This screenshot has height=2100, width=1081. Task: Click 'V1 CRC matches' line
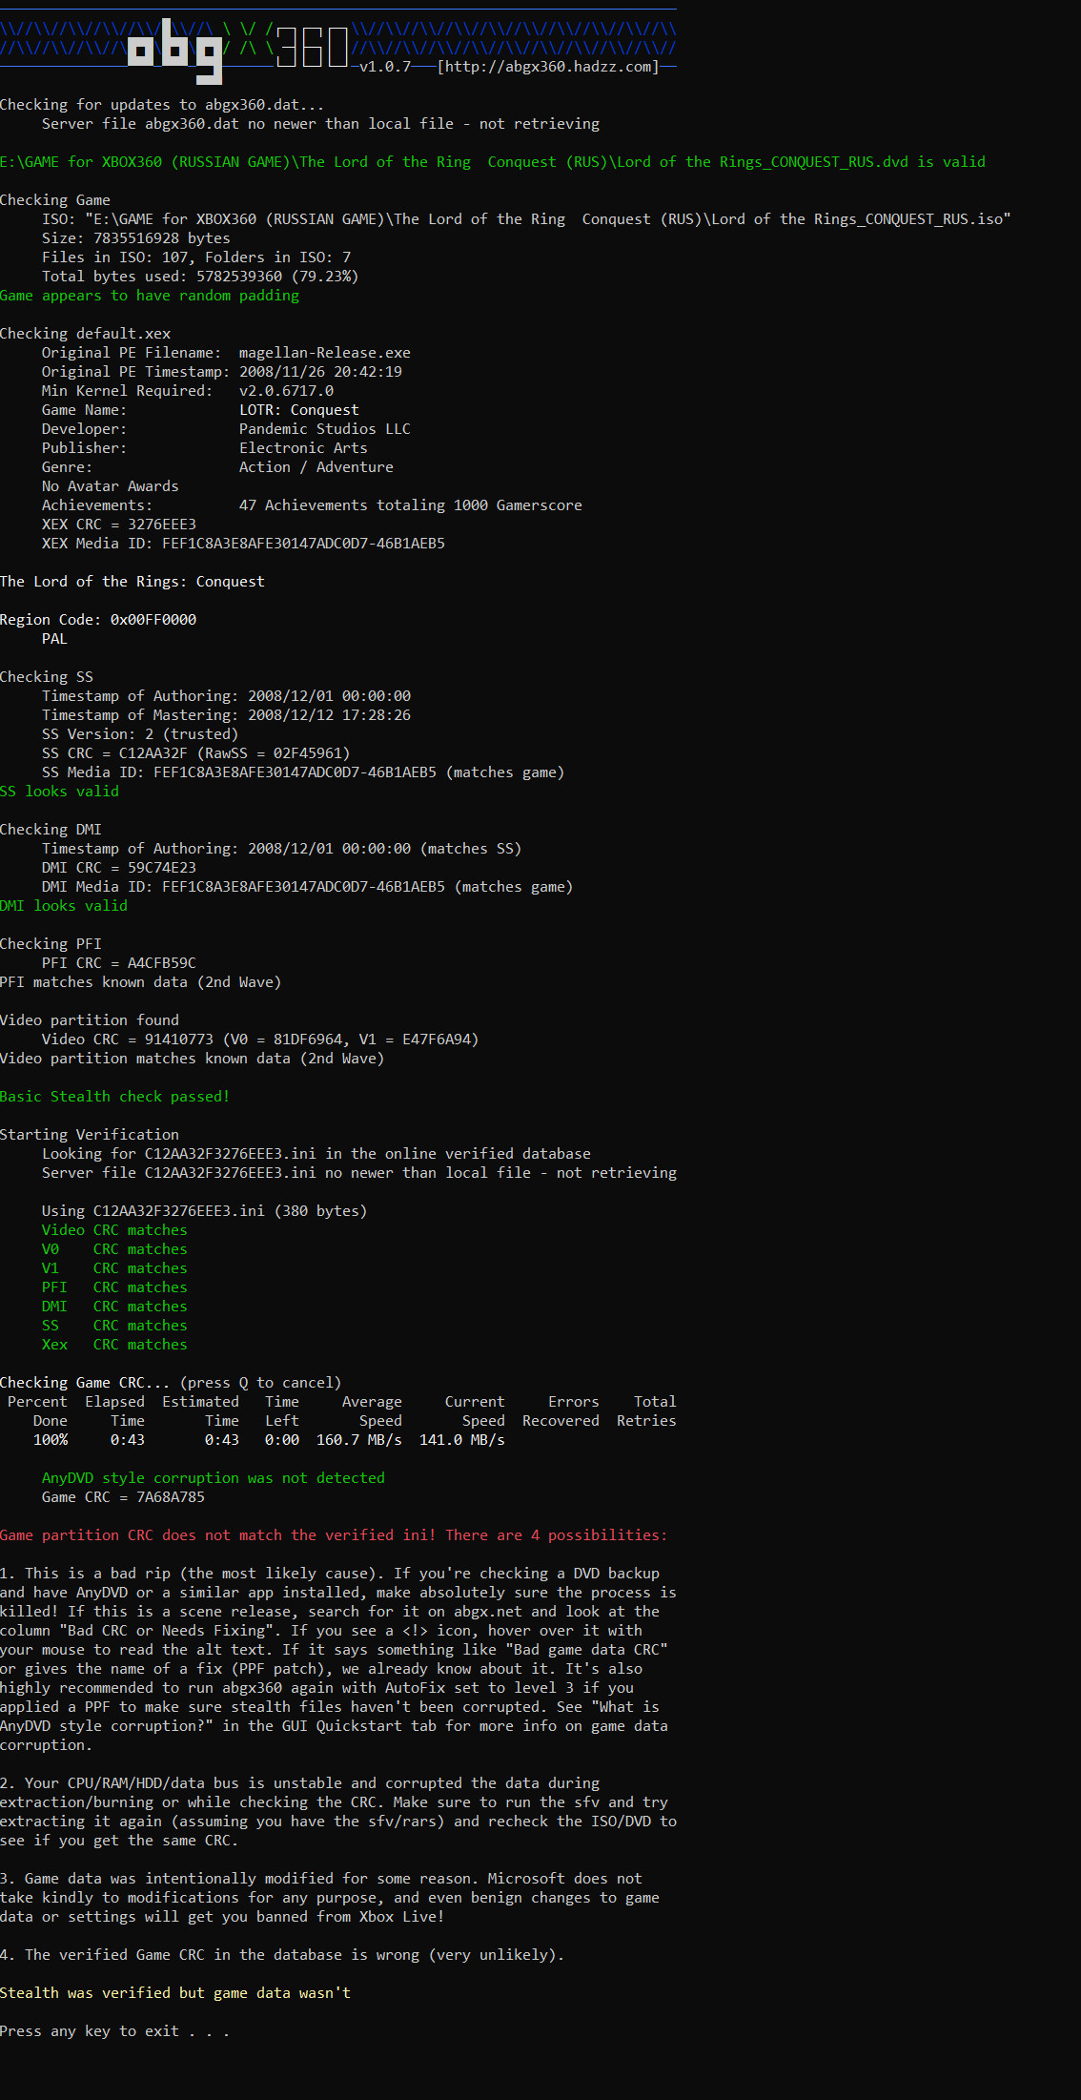[114, 1268]
